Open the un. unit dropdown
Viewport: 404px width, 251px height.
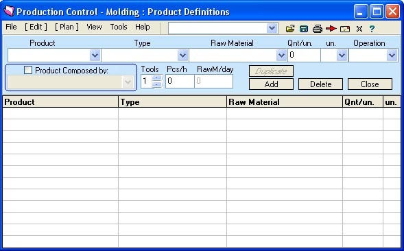tap(342, 55)
